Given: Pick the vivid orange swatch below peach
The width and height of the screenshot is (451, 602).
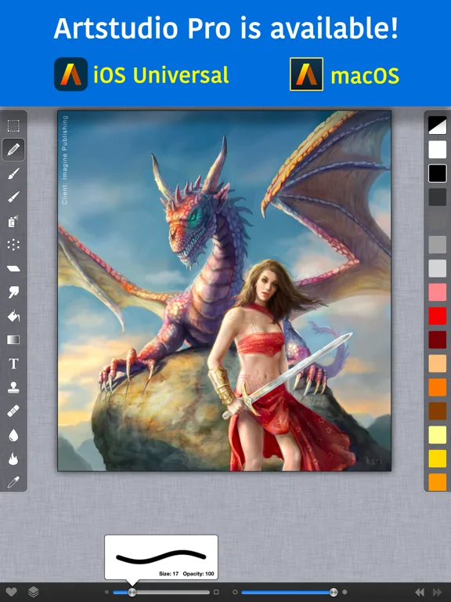Looking at the screenshot, I should point(437,387).
